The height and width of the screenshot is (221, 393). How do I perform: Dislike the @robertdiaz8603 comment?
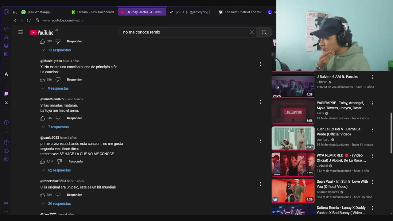[58, 195]
